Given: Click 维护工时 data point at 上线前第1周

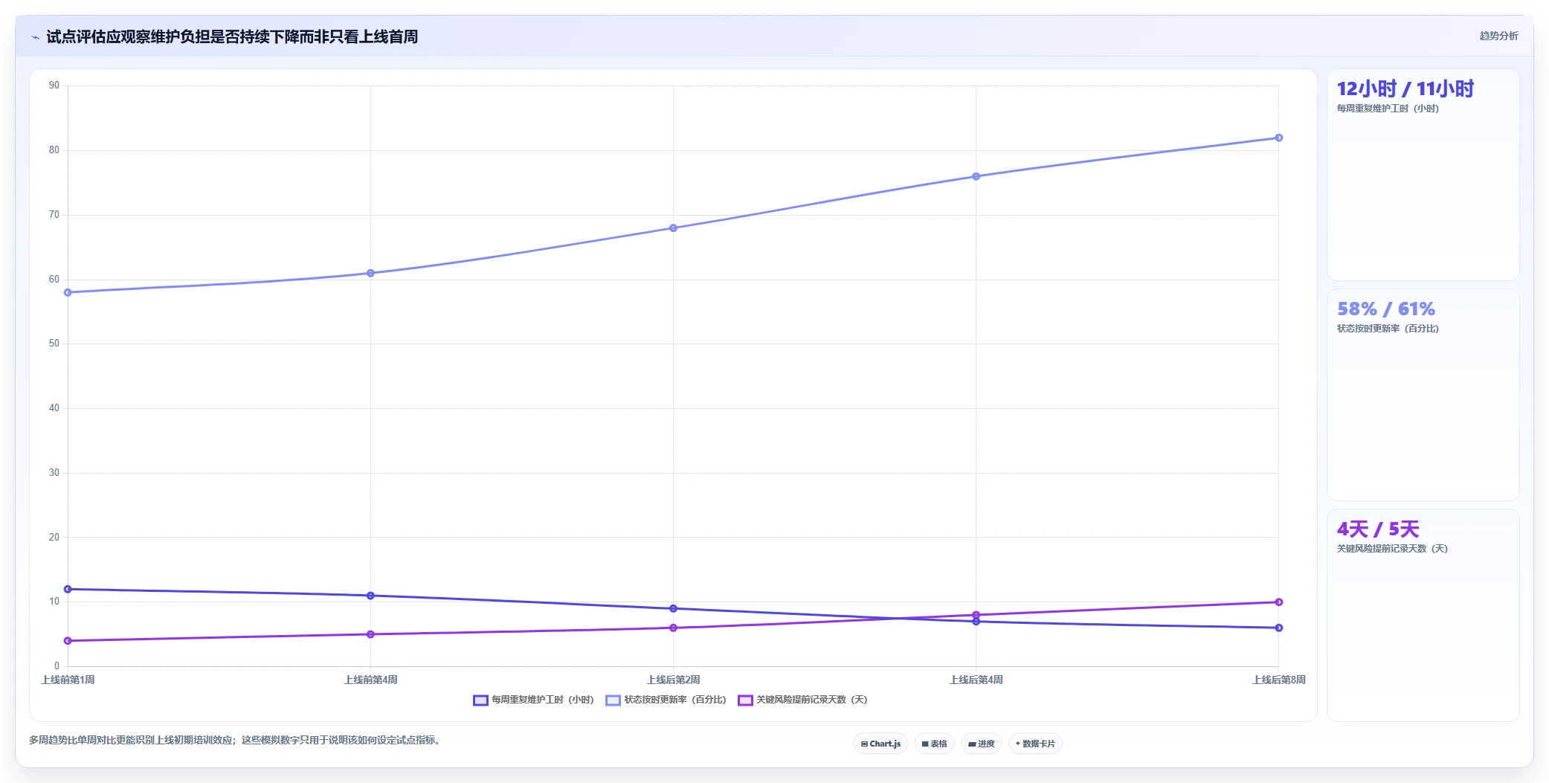Looking at the screenshot, I should coord(68,589).
